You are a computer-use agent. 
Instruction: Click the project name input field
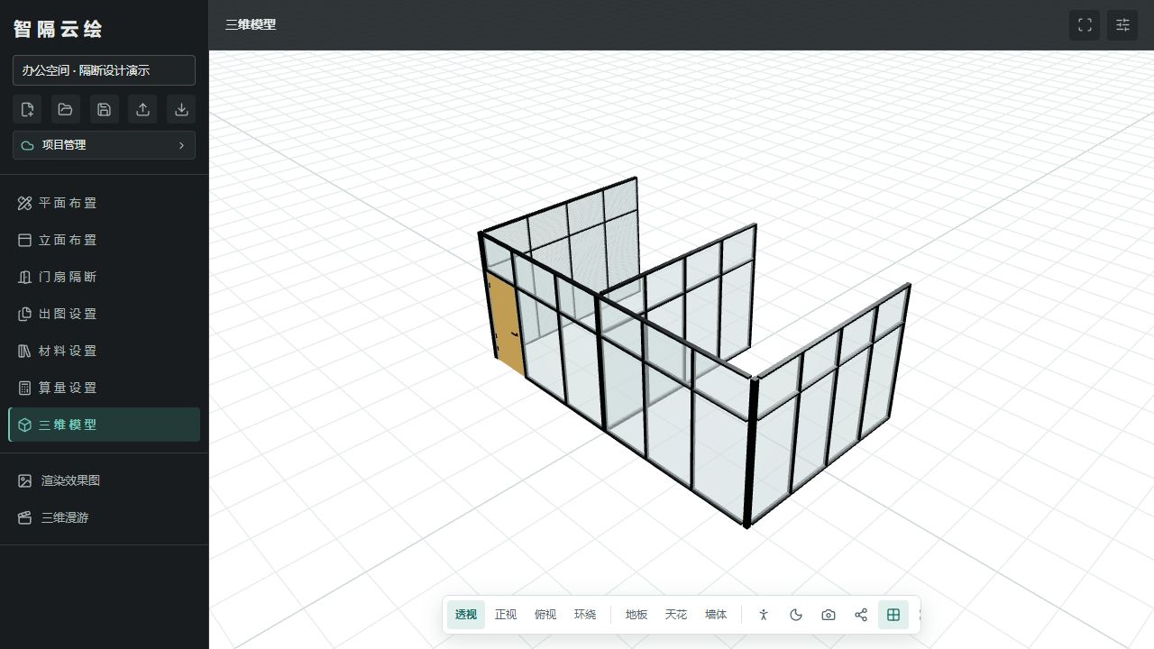click(x=104, y=70)
